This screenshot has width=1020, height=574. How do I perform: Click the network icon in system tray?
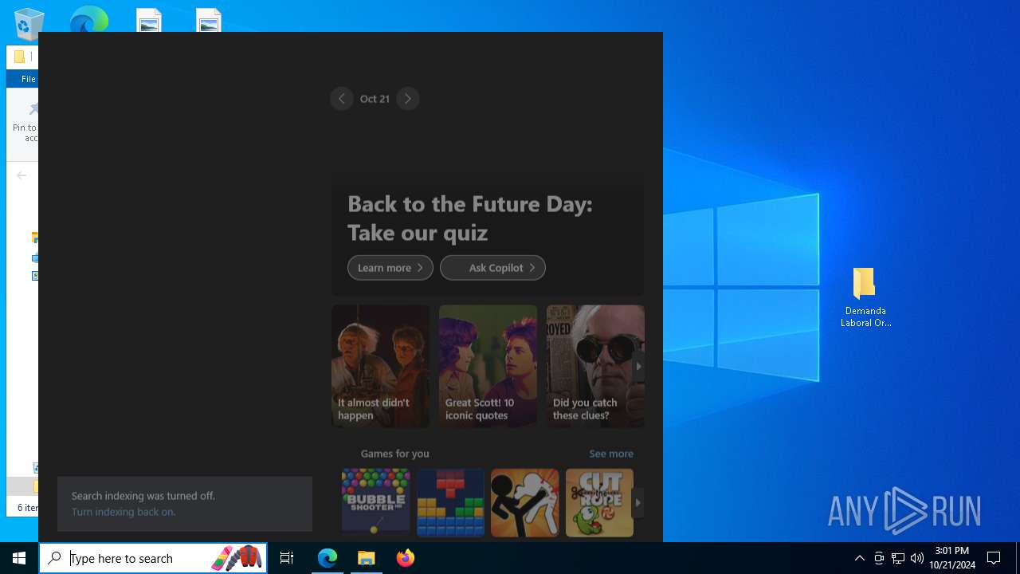coord(898,558)
